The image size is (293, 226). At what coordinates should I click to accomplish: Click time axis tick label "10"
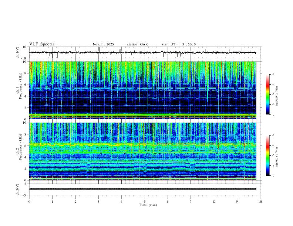coord(260,202)
